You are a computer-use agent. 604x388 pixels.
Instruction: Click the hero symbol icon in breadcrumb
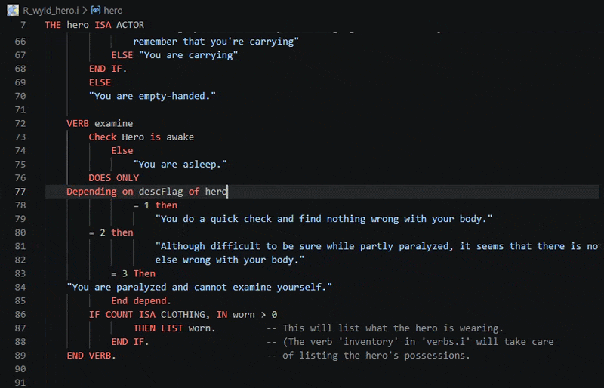tap(96, 10)
